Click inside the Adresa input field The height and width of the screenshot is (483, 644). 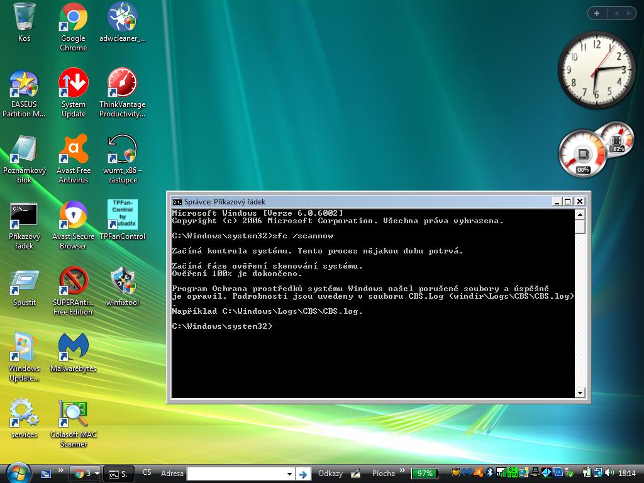tap(236, 474)
